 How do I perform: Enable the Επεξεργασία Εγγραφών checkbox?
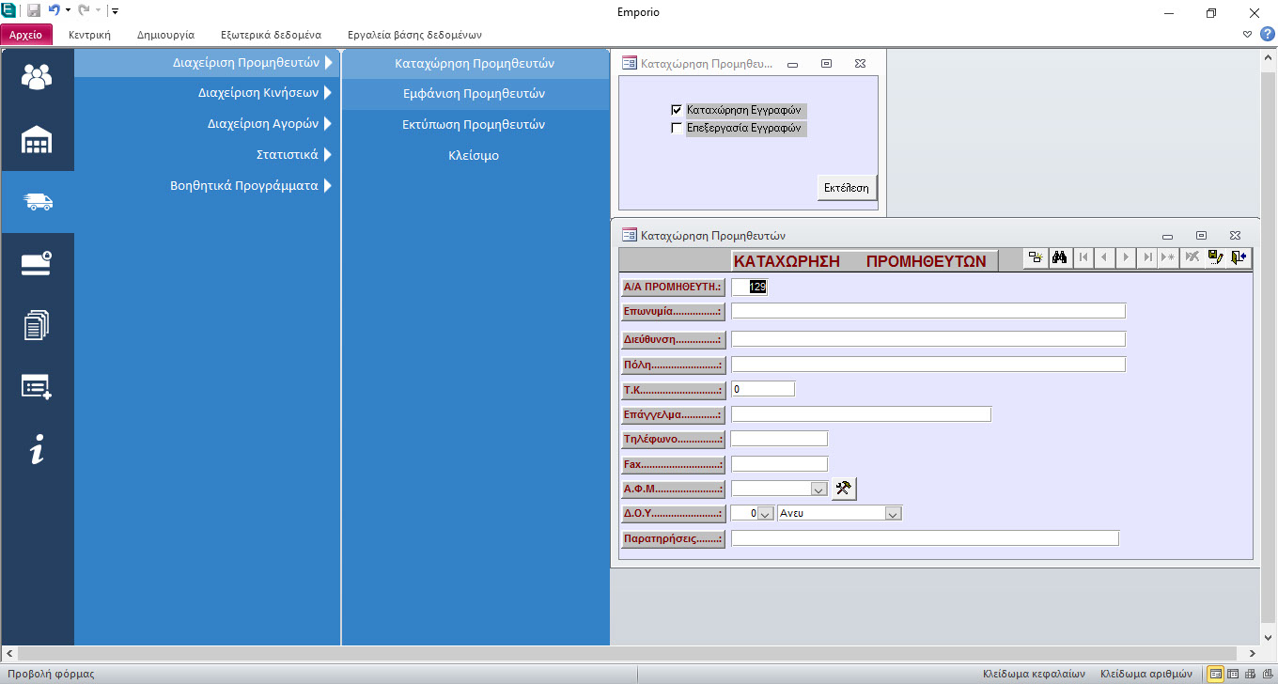pos(677,129)
